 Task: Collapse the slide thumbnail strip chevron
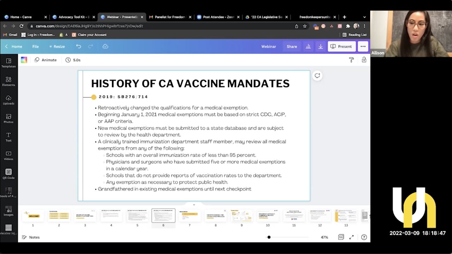194,205
